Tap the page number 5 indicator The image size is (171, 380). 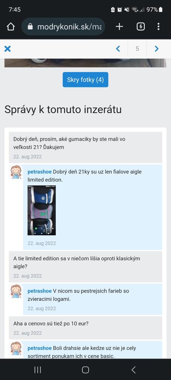[137, 49]
